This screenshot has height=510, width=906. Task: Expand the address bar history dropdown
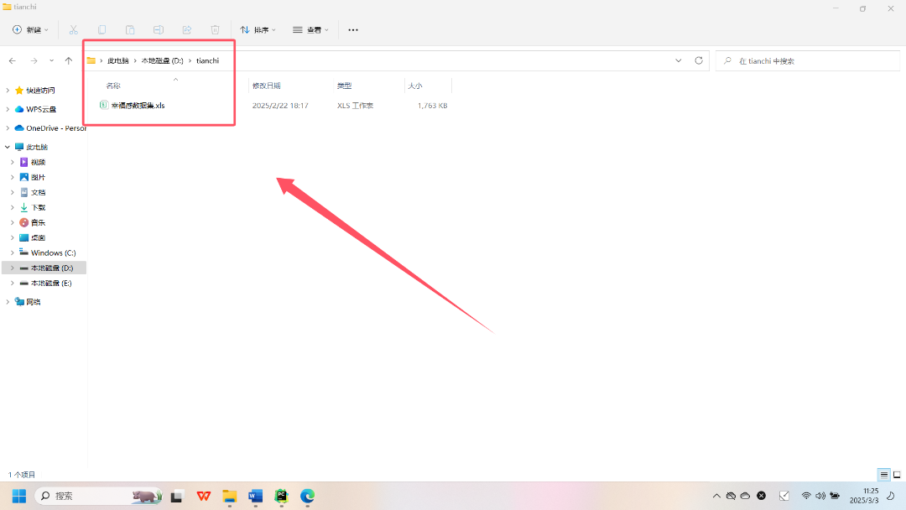[679, 60]
